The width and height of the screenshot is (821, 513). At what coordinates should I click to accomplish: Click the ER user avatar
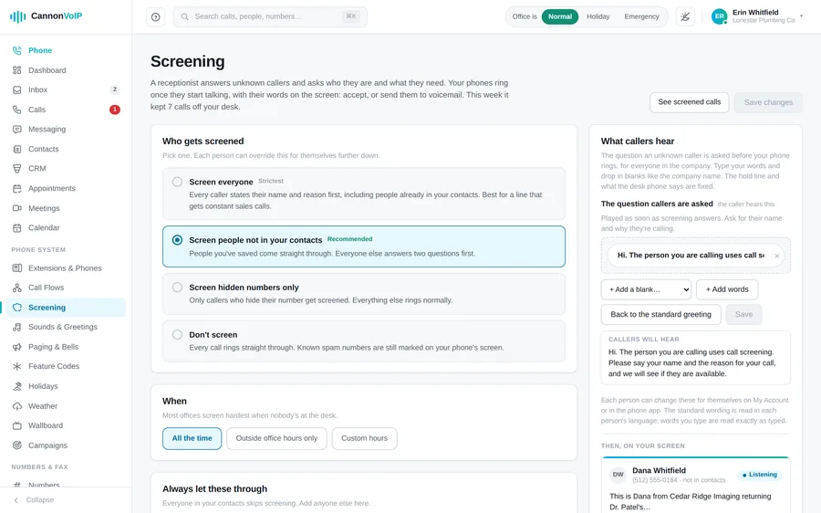click(x=720, y=16)
